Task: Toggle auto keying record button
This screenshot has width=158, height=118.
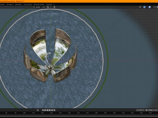Action: pyautogui.click(x=38, y=110)
